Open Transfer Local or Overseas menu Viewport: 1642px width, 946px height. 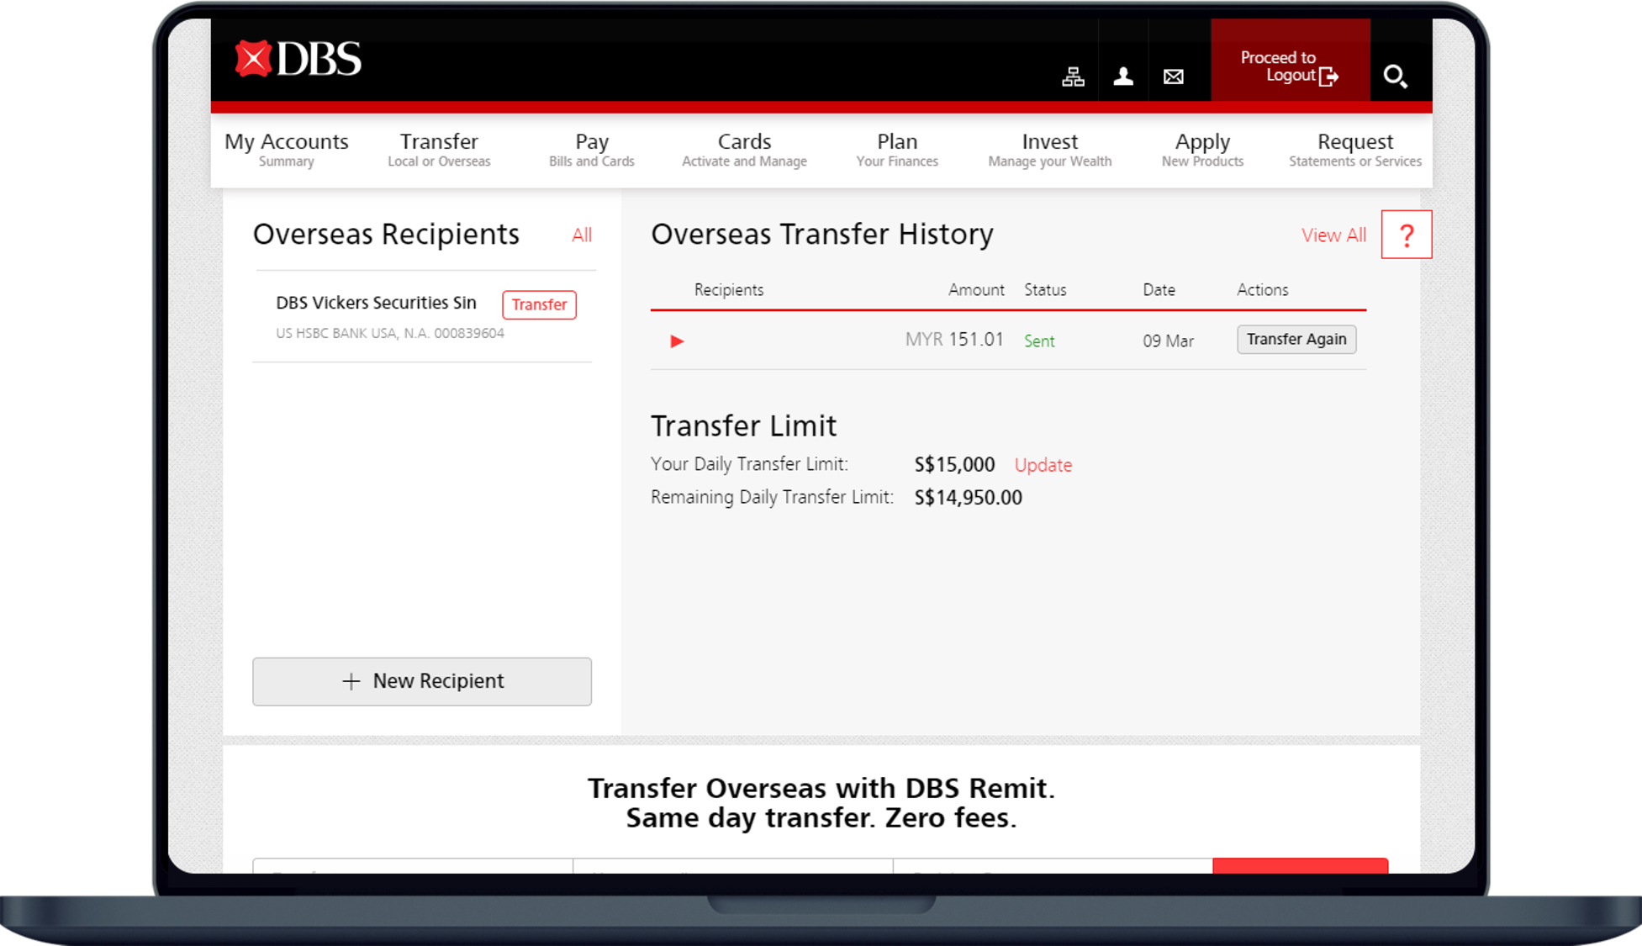(x=439, y=150)
